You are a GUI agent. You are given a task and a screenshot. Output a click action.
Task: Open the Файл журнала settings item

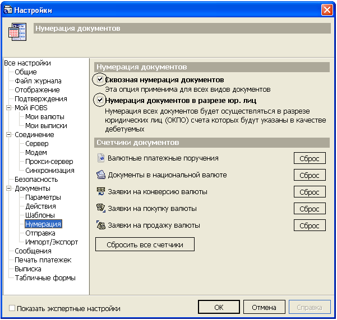pyautogui.click(x=38, y=81)
